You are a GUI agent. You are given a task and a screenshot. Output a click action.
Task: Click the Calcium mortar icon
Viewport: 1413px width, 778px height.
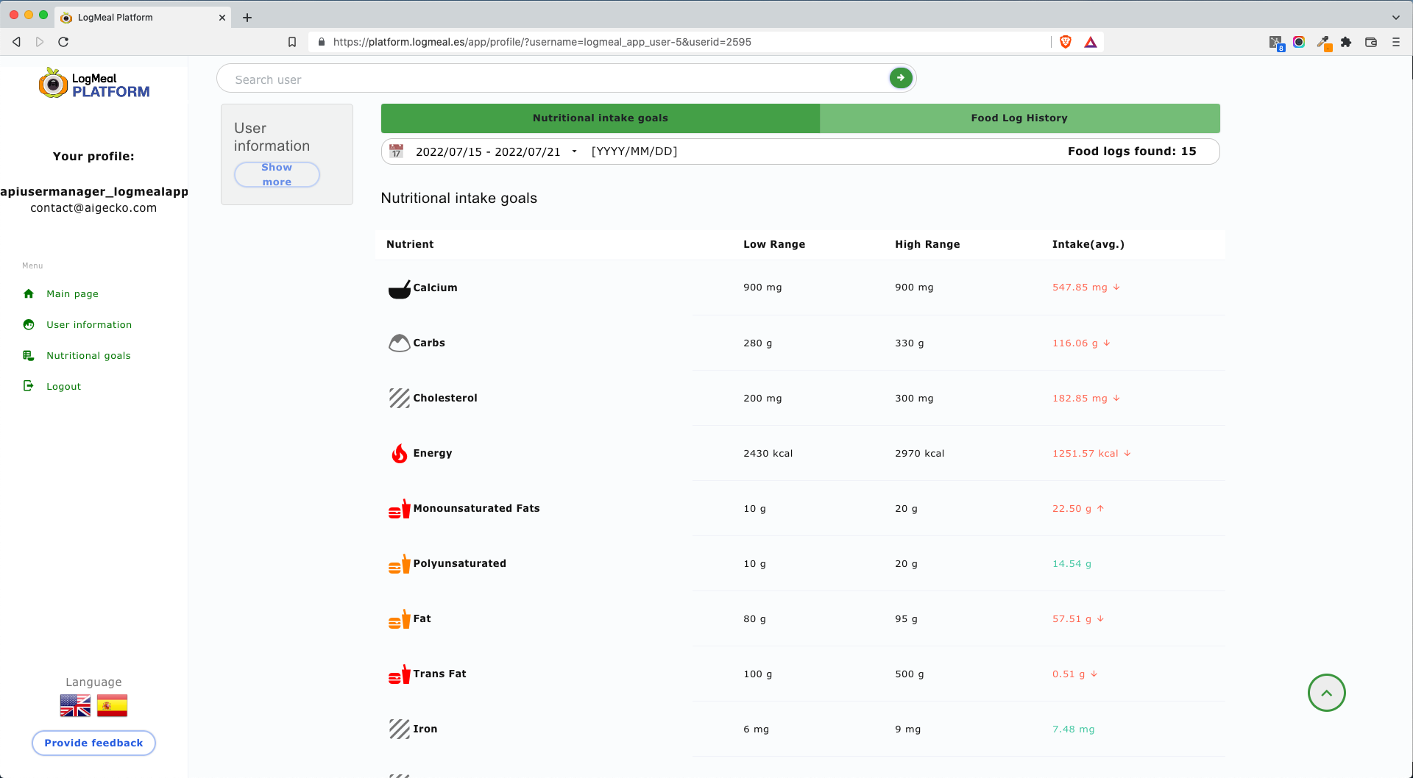point(400,288)
